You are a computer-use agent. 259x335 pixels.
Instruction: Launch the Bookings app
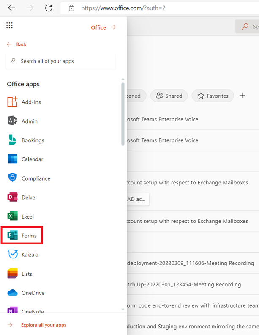coord(13,140)
